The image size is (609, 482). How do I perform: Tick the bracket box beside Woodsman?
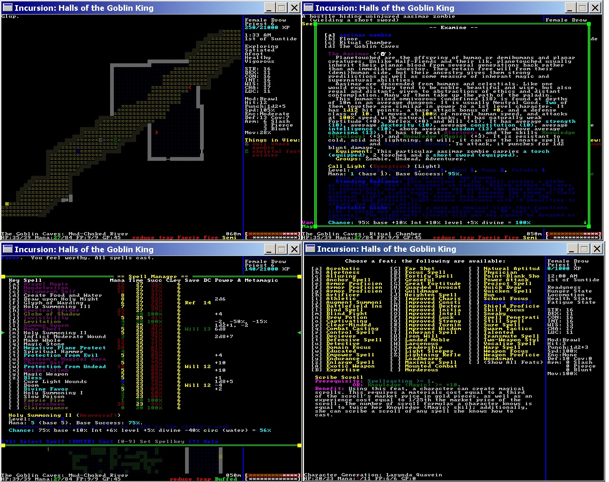(474, 359)
